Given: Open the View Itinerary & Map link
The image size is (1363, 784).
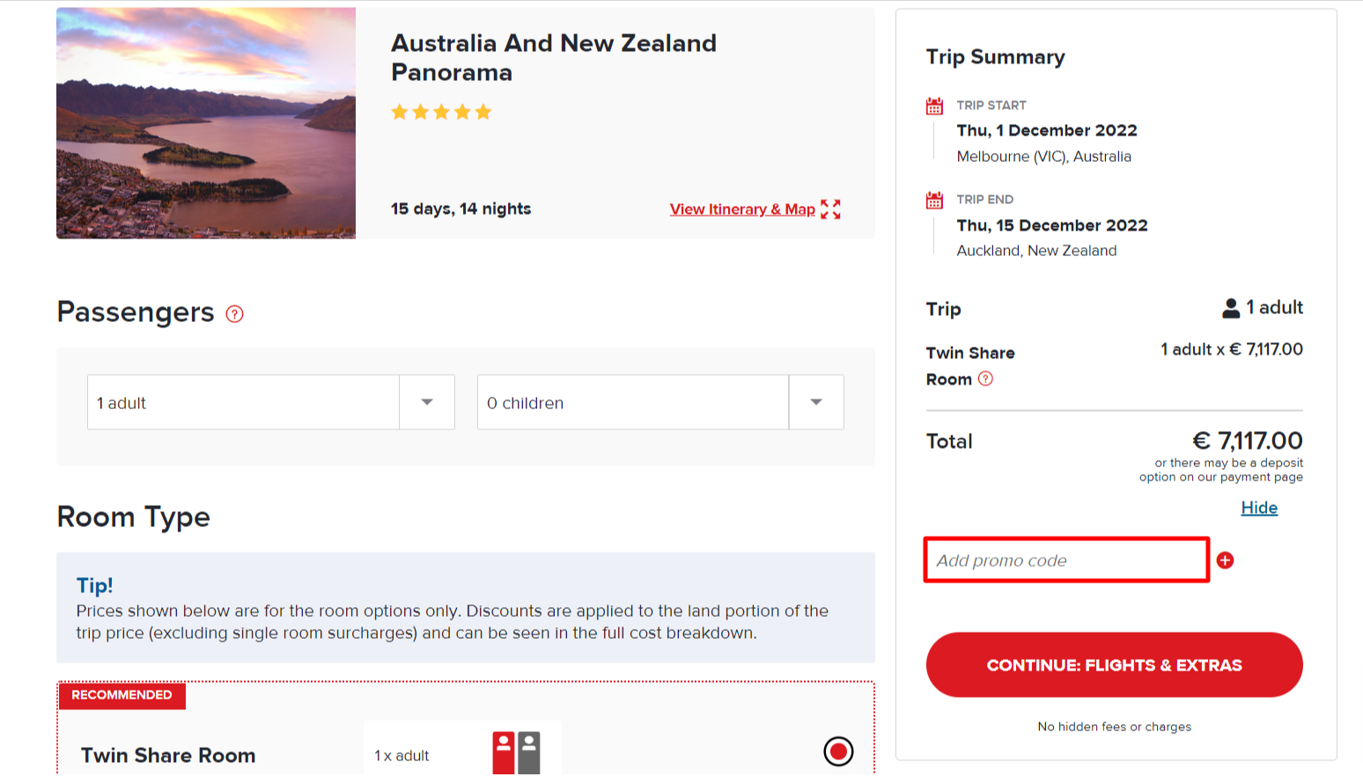Looking at the screenshot, I should [741, 209].
